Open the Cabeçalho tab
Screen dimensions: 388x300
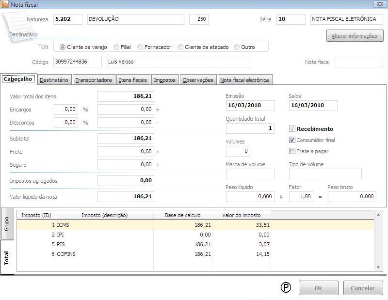point(18,79)
